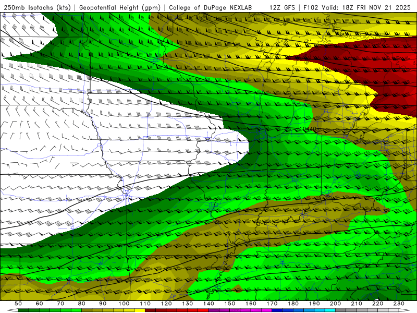This screenshot has width=417, height=313.
Task: Click the bright yellow swatch in the color scale
Action: pyautogui.click(x=140, y=310)
